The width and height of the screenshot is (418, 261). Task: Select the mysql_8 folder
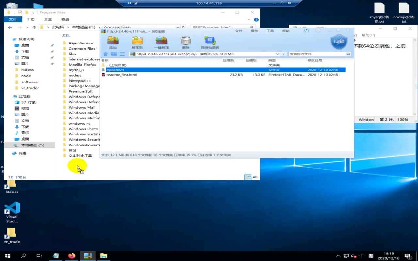coord(76,70)
